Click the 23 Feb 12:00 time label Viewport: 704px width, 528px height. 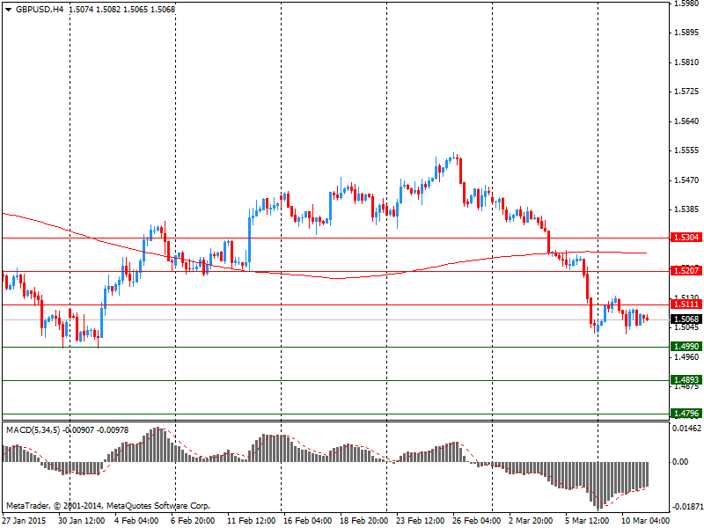[421, 520]
